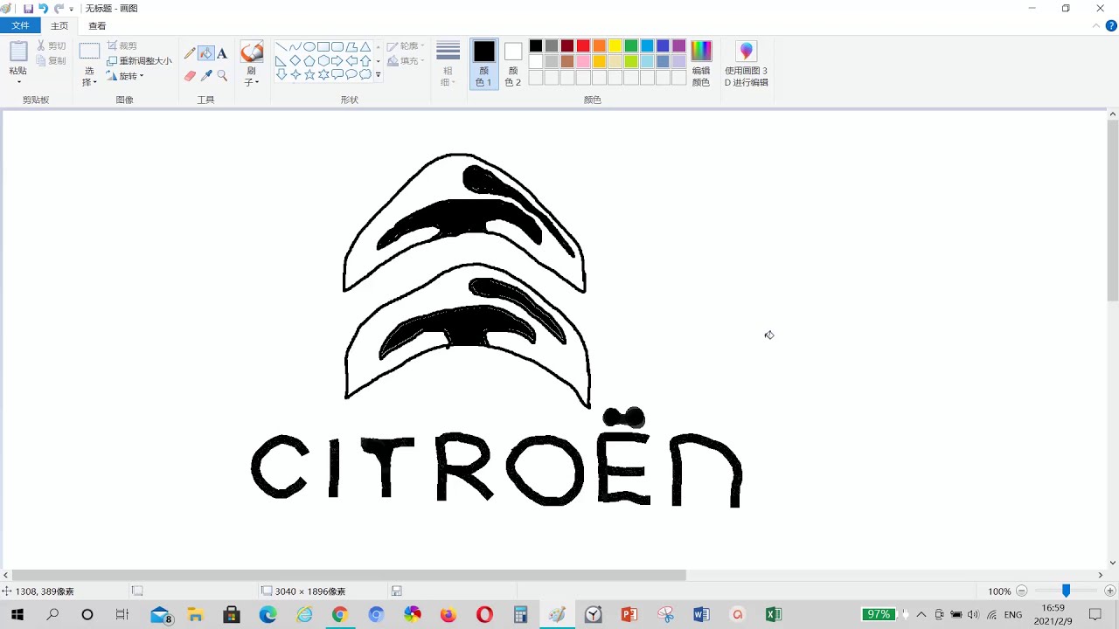Viewport: 1119px width, 629px height.
Task: Choose the Triangle shape
Action: point(365,47)
